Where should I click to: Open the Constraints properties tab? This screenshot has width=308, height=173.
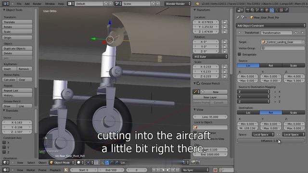[x=271, y=10]
